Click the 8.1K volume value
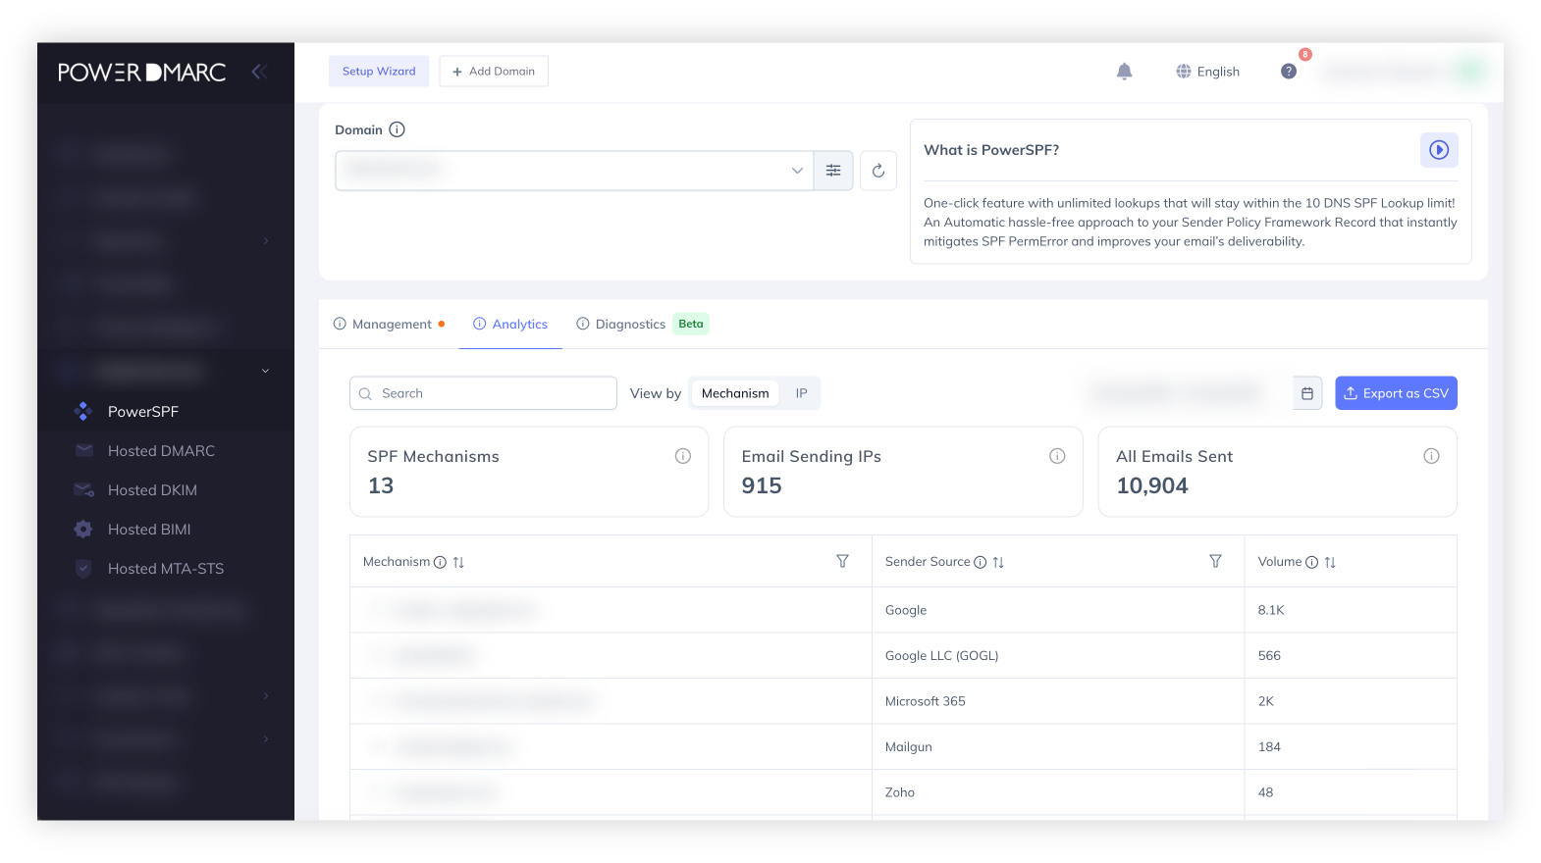 (1271, 610)
